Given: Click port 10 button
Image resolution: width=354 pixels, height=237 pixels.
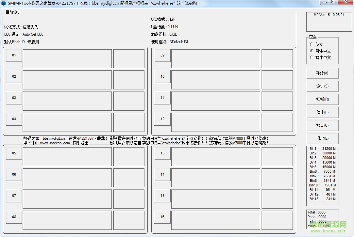Looking at the screenshot, I should pyautogui.click(x=162, y=77).
